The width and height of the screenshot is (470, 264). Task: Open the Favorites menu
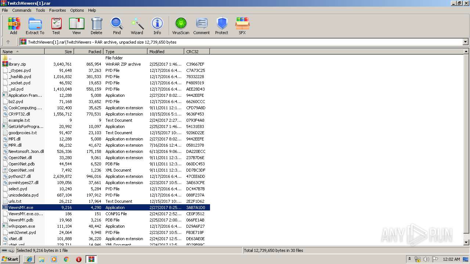coord(58,10)
